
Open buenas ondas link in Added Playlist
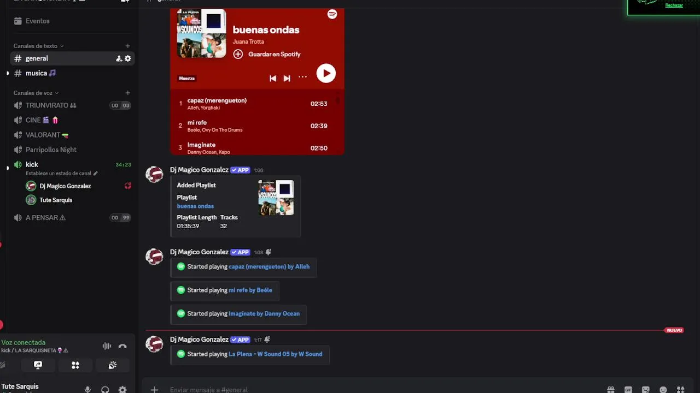point(195,206)
